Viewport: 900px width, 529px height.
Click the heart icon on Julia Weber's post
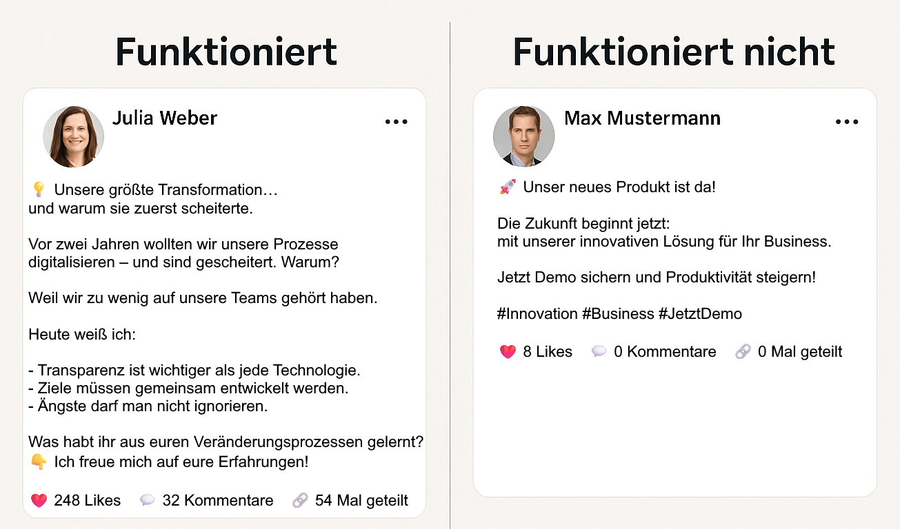click(39, 500)
